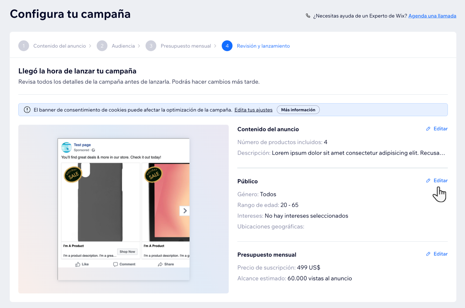Edit the 'Contenido del anuncio' section

point(437,129)
